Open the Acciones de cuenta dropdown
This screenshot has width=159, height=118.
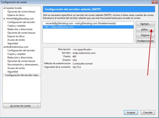coord(22,106)
